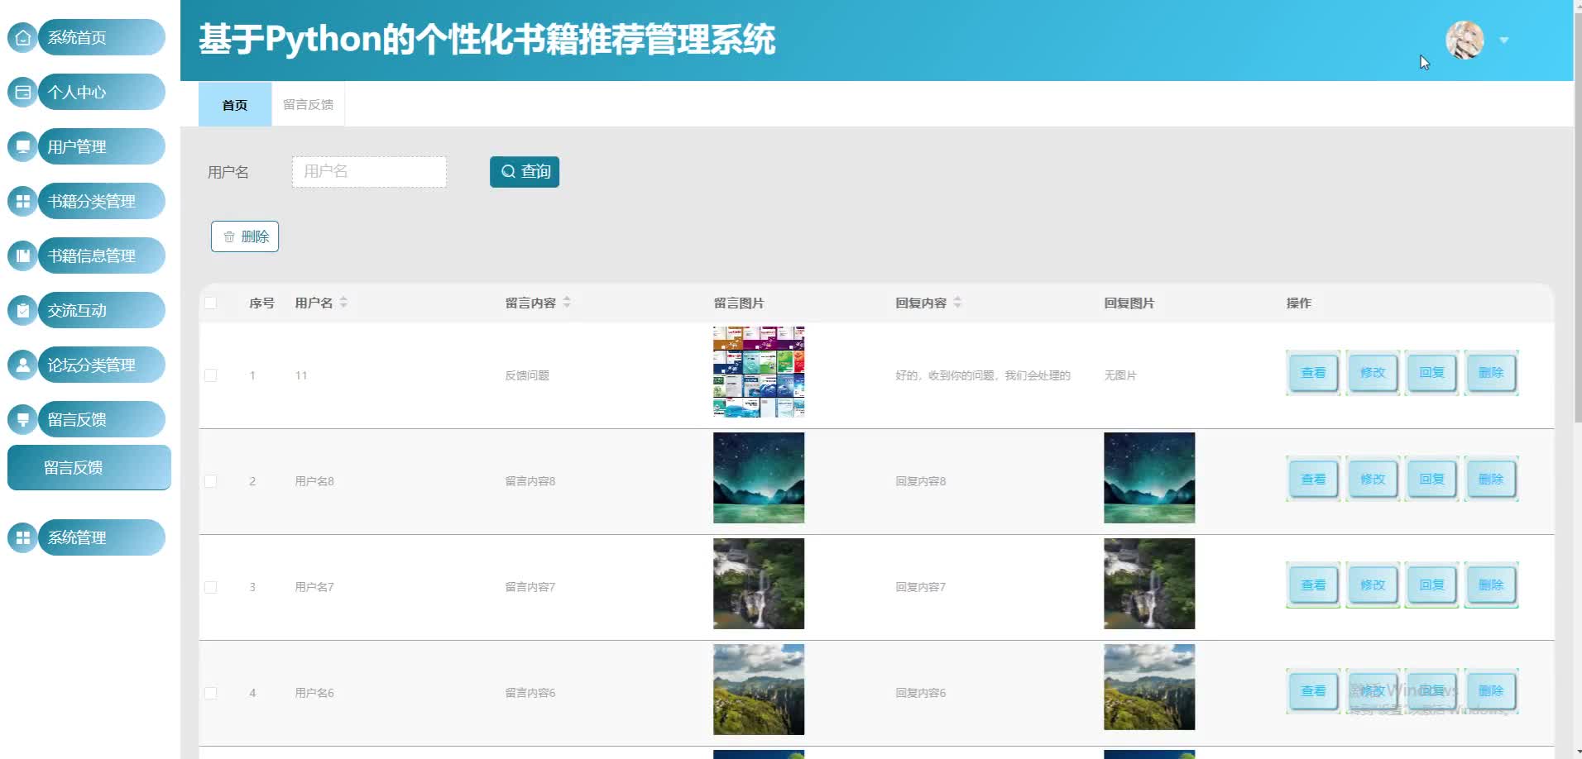Open 系统首页 in the sidebar
1582x759 pixels.
101,37
